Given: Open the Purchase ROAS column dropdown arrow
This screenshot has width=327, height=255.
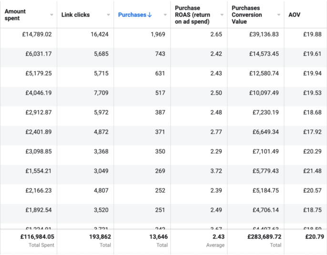Looking at the screenshot, I should click(222, 15).
